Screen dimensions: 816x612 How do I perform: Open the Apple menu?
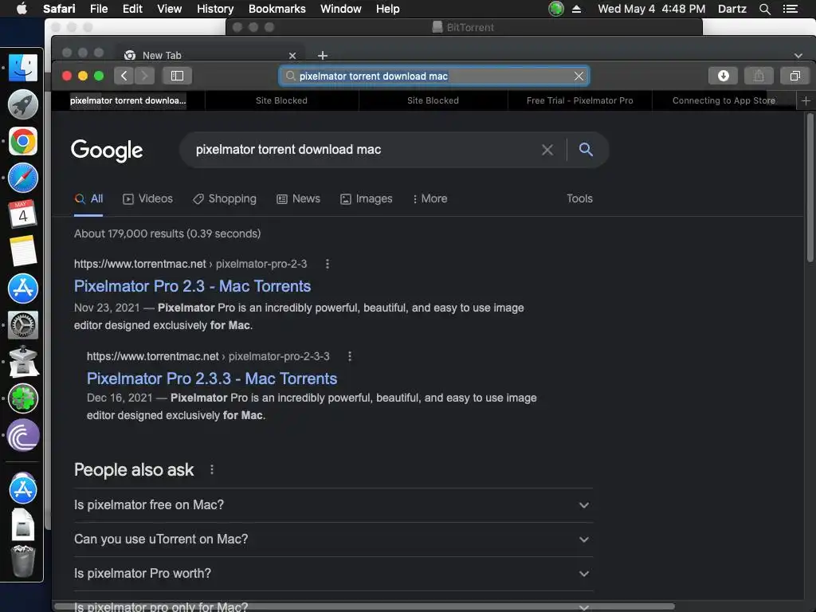point(22,9)
